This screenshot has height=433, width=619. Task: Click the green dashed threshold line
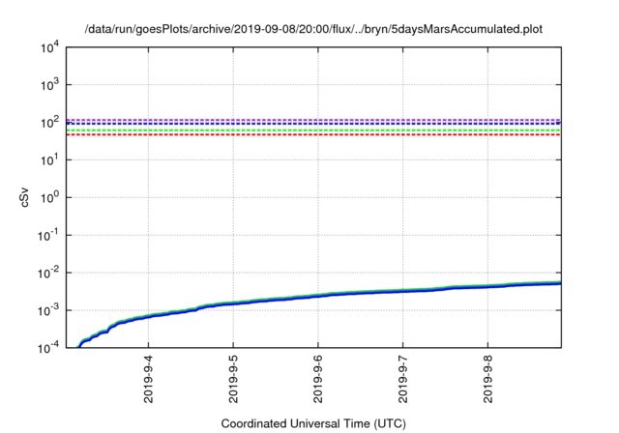point(313,130)
